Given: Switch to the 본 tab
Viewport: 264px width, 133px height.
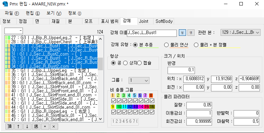Looking at the screenshot, I should coord(74,21).
